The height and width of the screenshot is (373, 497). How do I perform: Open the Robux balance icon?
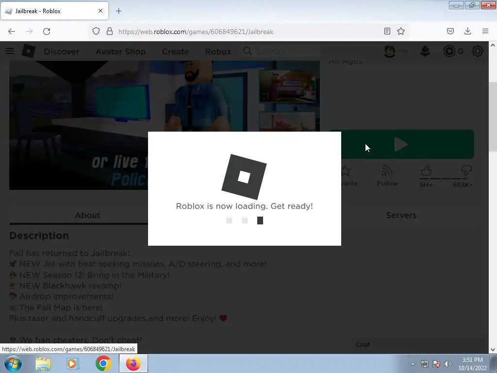[449, 51]
